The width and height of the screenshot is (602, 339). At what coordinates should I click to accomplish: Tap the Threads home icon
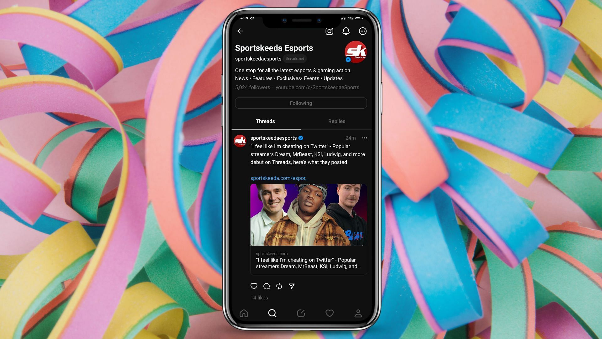point(244,313)
